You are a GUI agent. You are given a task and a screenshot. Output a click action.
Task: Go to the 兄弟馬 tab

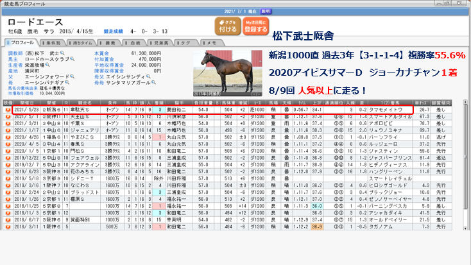(x=157, y=42)
